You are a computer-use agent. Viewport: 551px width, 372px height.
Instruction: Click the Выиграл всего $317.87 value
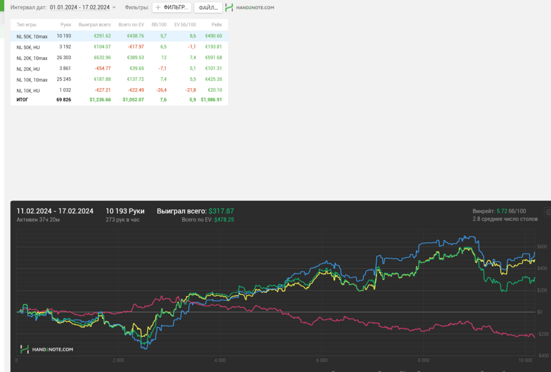tap(221, 211)
